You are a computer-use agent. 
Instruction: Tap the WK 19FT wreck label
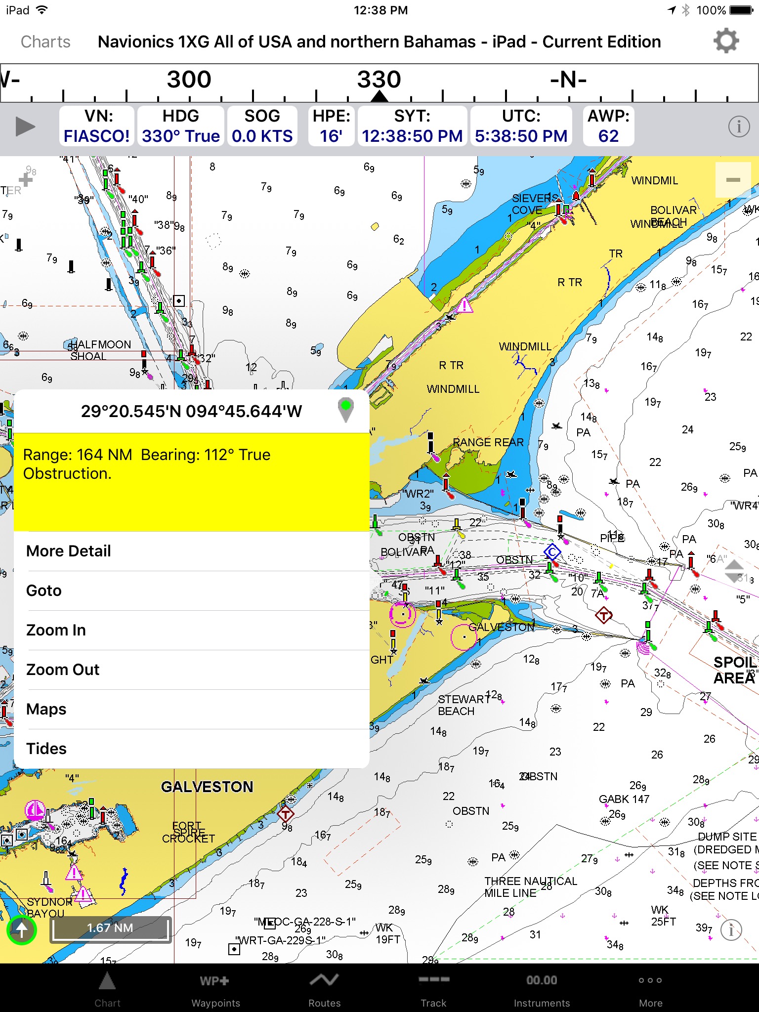(x=387, y=933)
